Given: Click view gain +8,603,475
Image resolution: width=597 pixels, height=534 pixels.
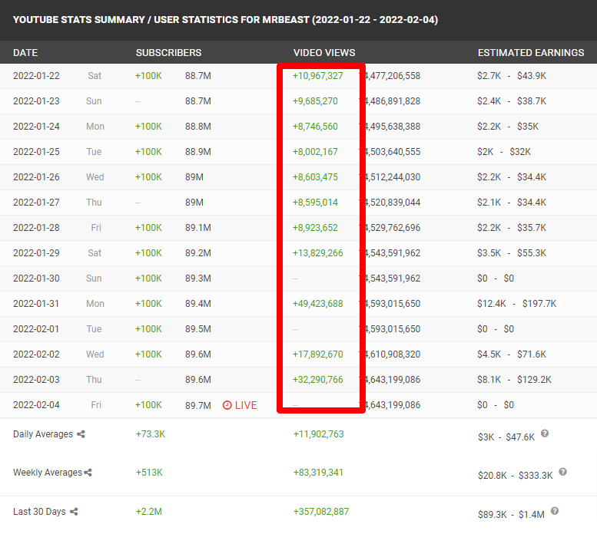Looking at the screenshot, I should pos(315,177).
